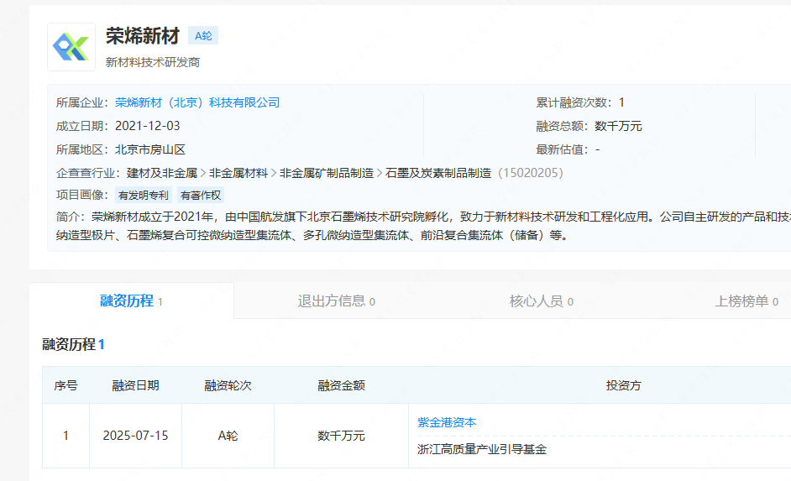Open the 紫金港资本 investor link

(x=447, y=422)
